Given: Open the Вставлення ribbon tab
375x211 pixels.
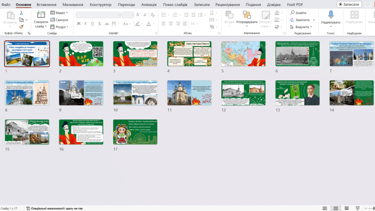Looking at the screenshot, I should [x=46, y=4].
